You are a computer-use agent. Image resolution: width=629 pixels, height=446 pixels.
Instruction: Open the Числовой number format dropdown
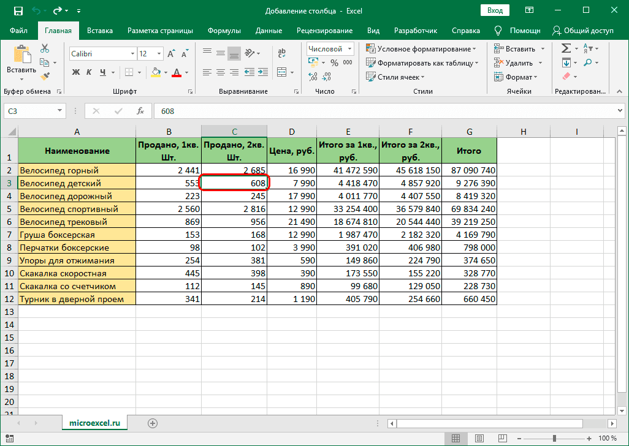click(329, 48)
